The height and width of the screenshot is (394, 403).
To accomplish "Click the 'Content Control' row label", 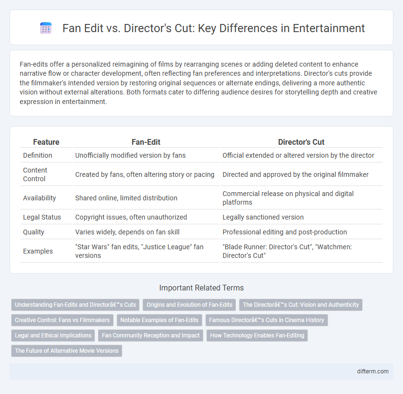I will click(x=35, y=174).
